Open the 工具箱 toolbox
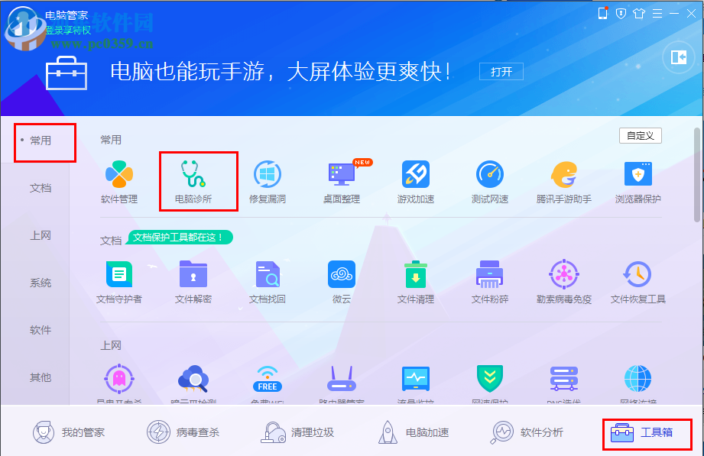Viewport: 704px width, 456px height. point(643,432)
